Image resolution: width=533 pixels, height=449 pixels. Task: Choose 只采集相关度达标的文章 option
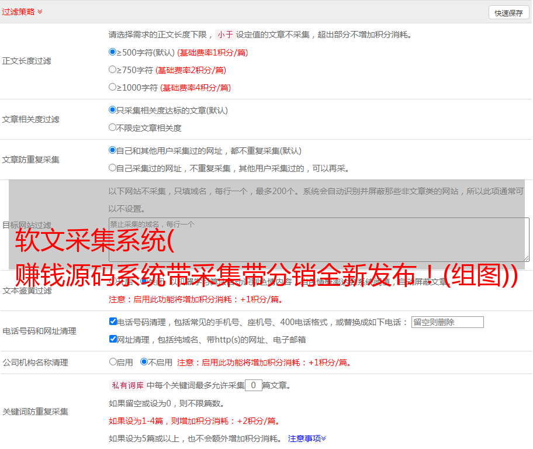[113, 110]
